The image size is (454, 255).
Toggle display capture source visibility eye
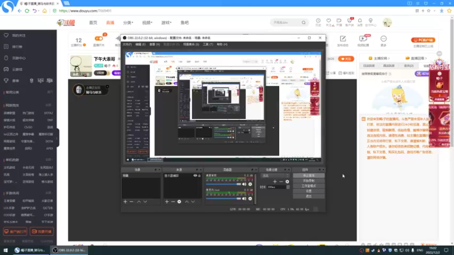[x=195, y=176]
